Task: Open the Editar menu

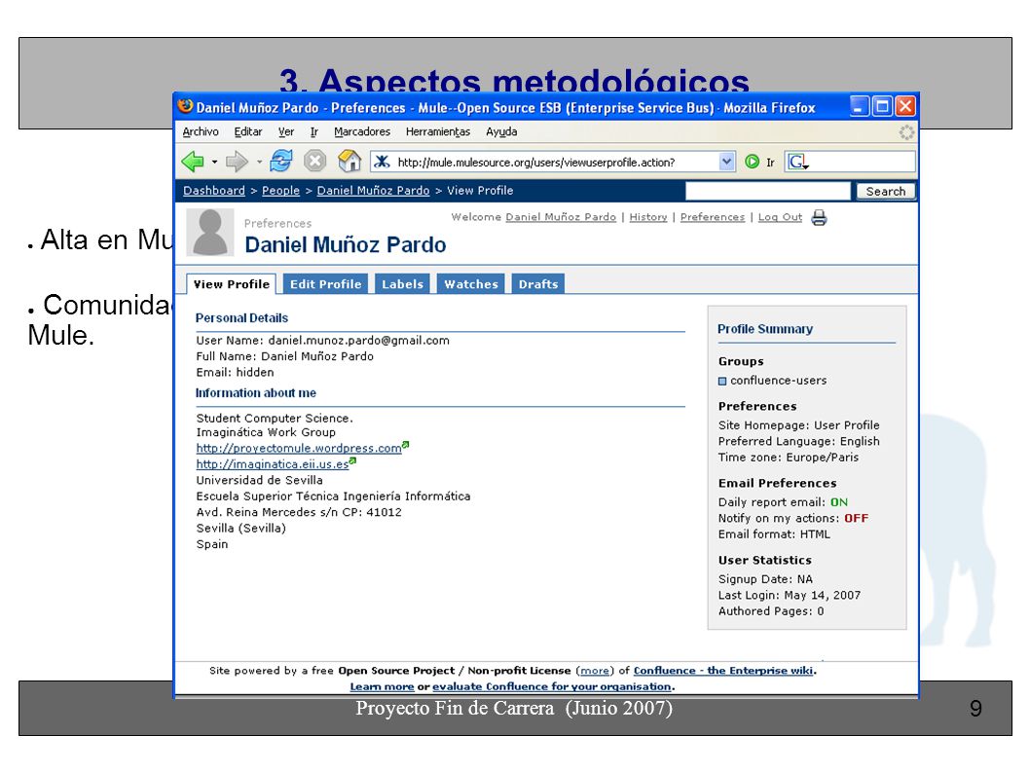Action: [248, 132]
